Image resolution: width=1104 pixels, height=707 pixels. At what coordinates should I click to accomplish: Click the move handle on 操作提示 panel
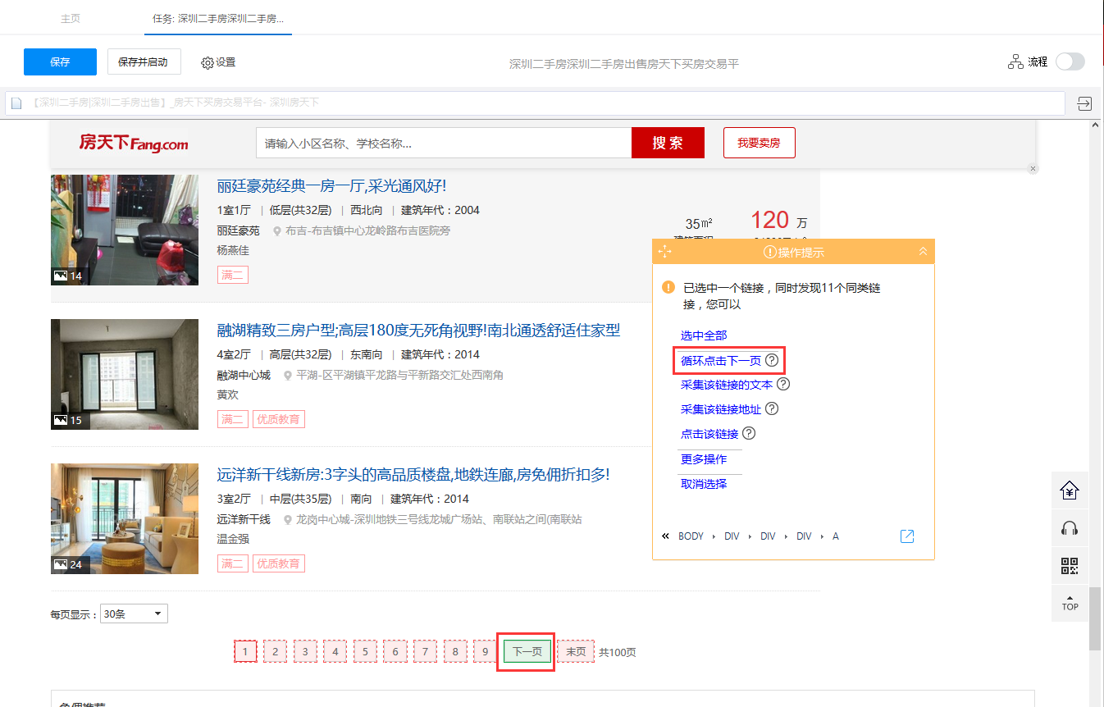[665, 252]
